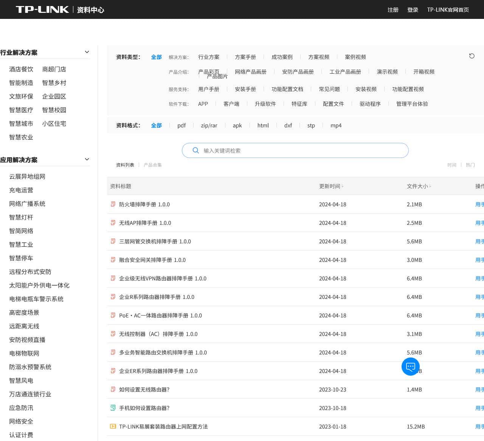Filter by 开箱视频 type
The width and height of the screenshot is (484, 441).
(x=424, y=72)
